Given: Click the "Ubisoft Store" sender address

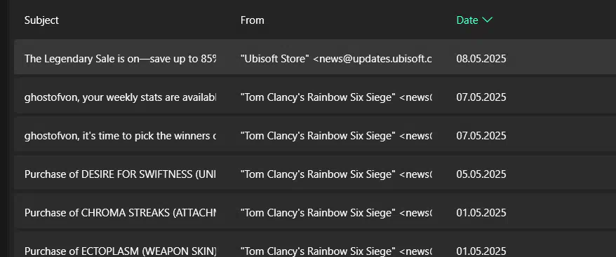Looking at the screenshot, I should [x=336, y=59].
